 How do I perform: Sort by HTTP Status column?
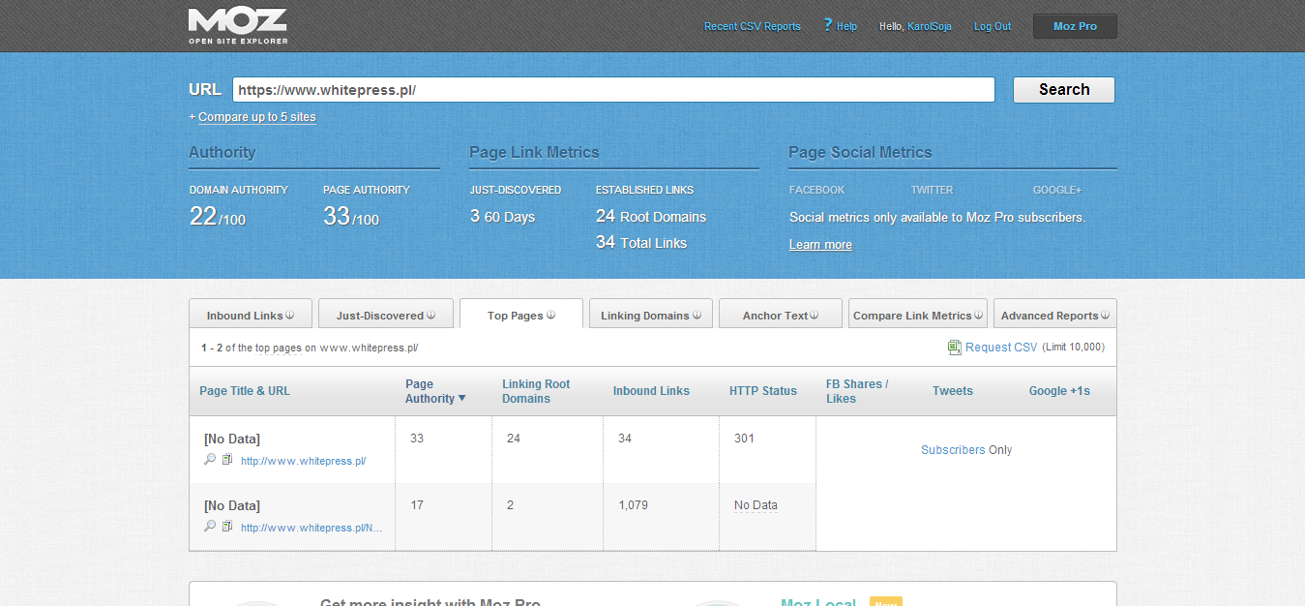pyautogui.click(x=763, y=391)
